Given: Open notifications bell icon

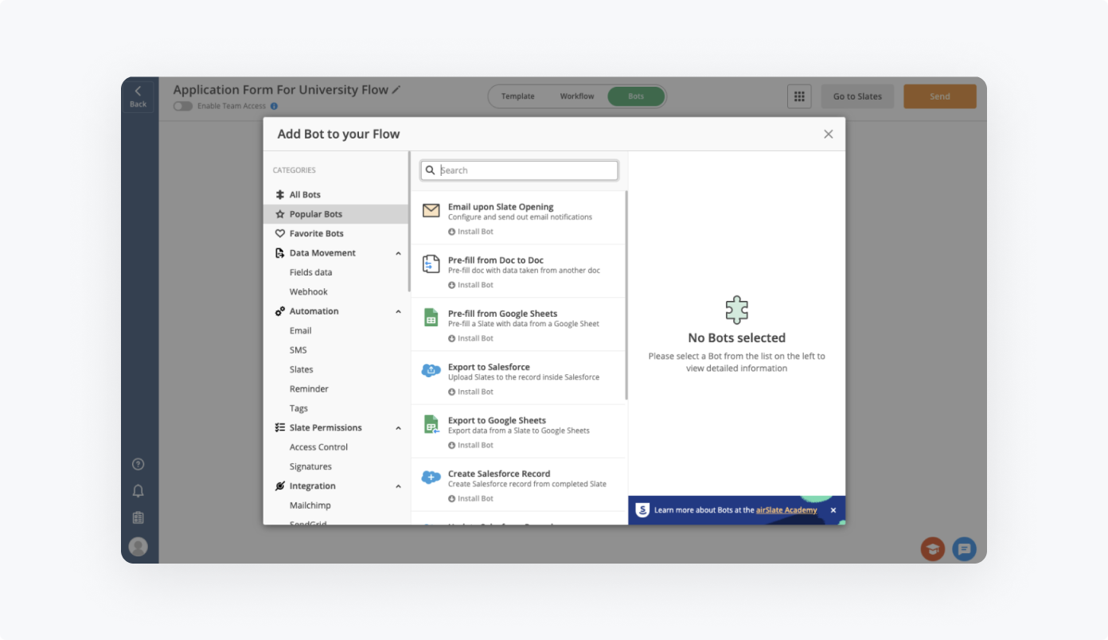Looking at the screenshot, I should click(138, 491).
